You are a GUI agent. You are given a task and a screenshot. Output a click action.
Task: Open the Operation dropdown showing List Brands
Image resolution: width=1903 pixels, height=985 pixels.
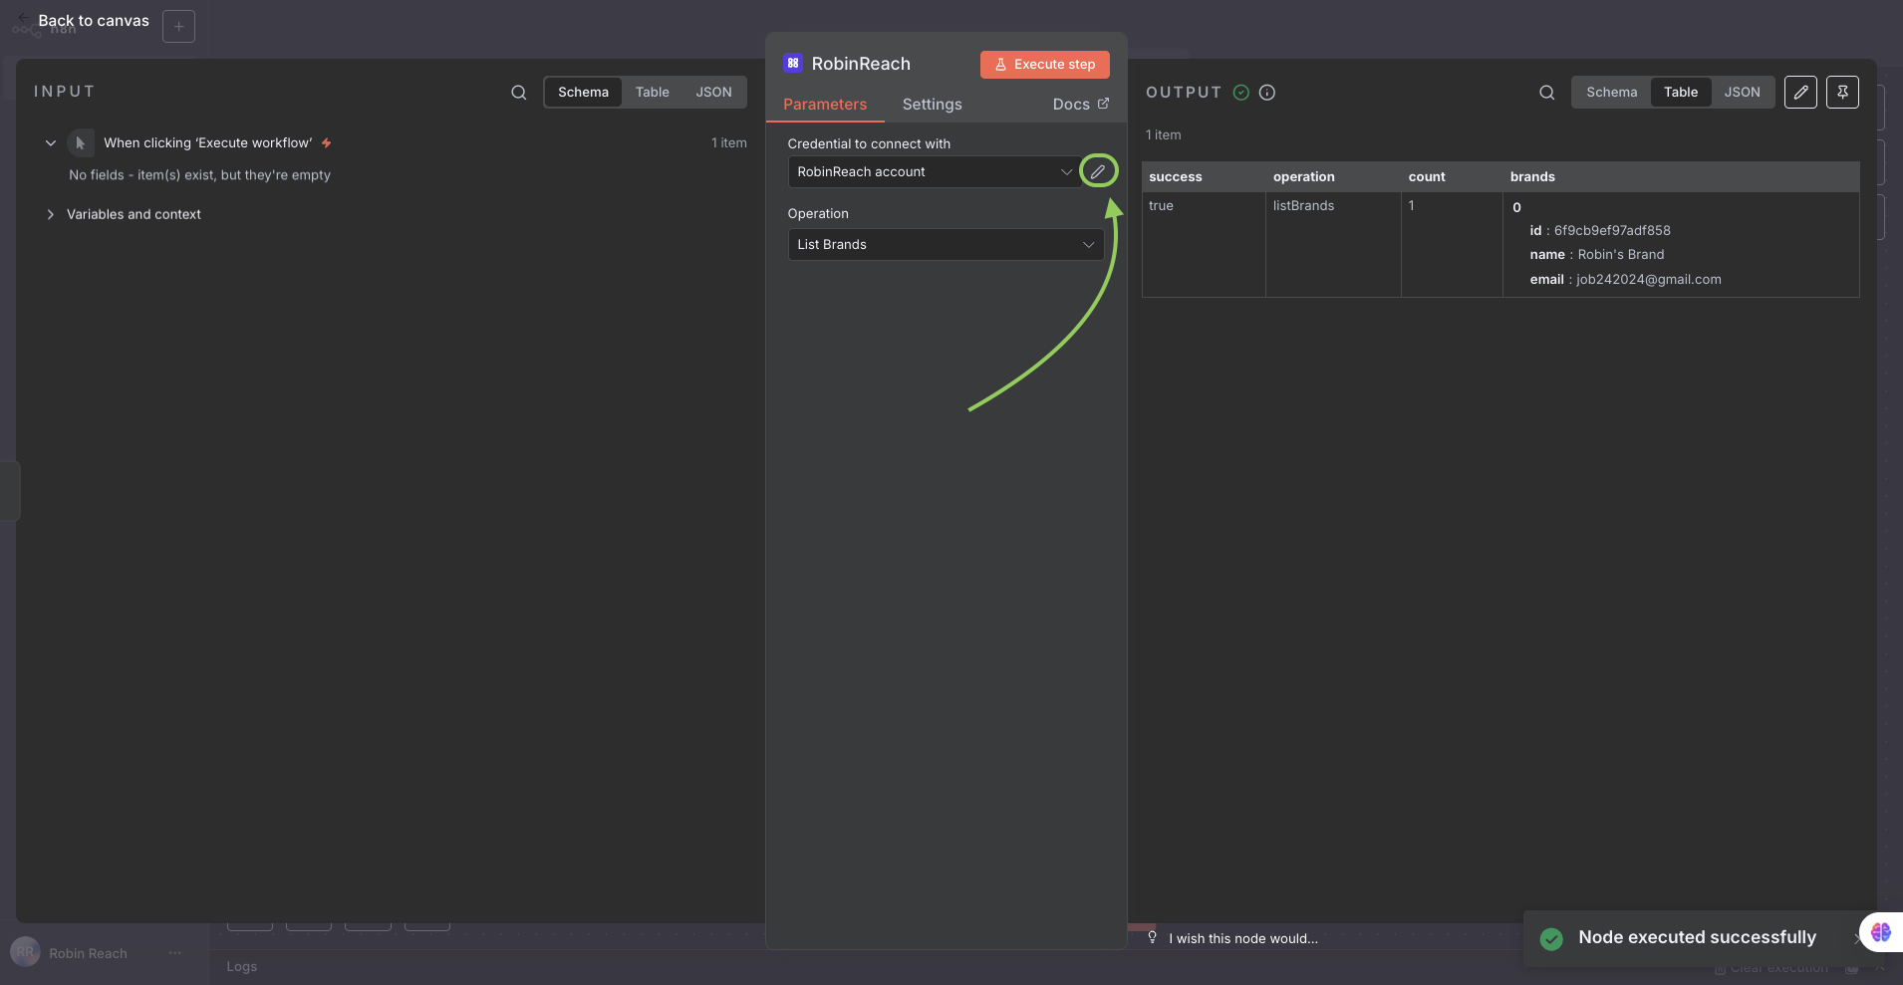click(946, 245)
